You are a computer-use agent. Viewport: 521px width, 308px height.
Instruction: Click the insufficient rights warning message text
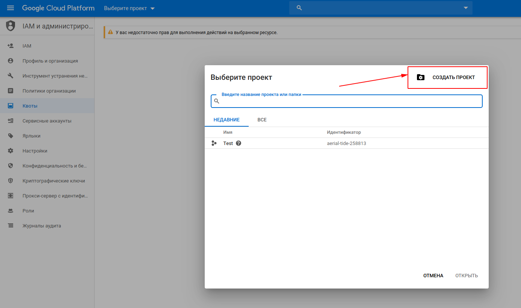coord(196,33)
